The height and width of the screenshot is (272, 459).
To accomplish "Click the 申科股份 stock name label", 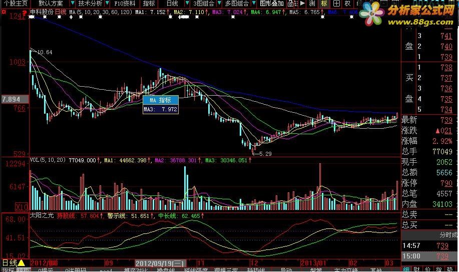I will click(x=42, y=12).
